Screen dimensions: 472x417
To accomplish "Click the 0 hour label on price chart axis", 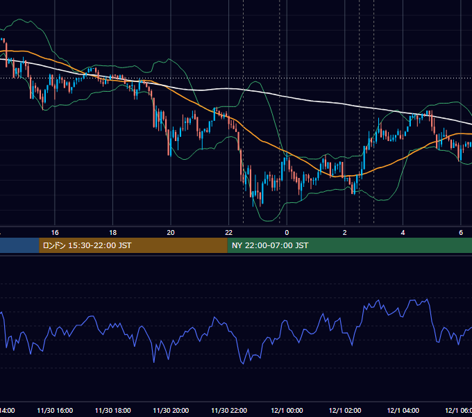I will point(287,233).
